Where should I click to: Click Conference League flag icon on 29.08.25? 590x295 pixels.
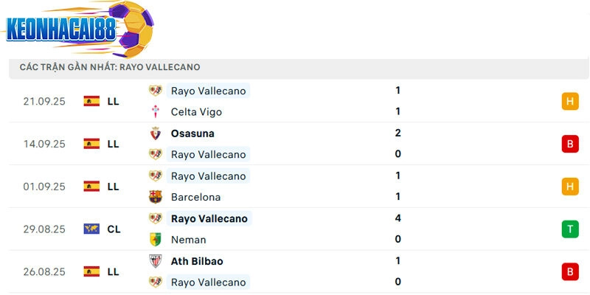pos(91,229)
